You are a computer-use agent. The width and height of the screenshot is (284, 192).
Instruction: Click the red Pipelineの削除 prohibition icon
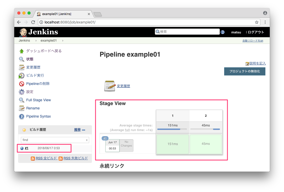click(x=22, y=84)
